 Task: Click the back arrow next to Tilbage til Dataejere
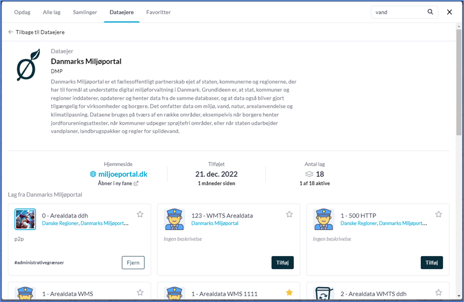(10, 32)
